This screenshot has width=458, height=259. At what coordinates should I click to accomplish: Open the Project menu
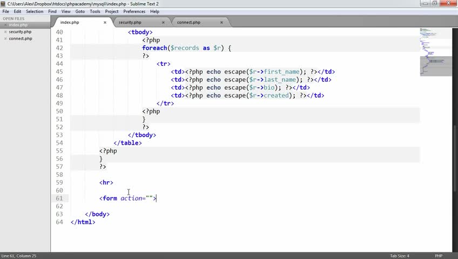coord(112,11)
